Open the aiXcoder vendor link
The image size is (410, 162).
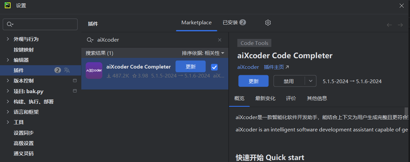tap(248, 67)
